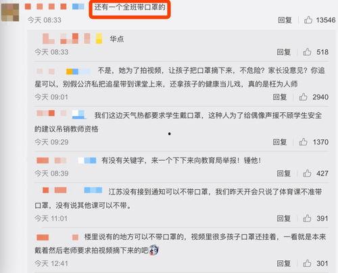Viewport: 338px width, 273px height.
Task: Open the blurred username before 华点
Action: tap(72, 39)
